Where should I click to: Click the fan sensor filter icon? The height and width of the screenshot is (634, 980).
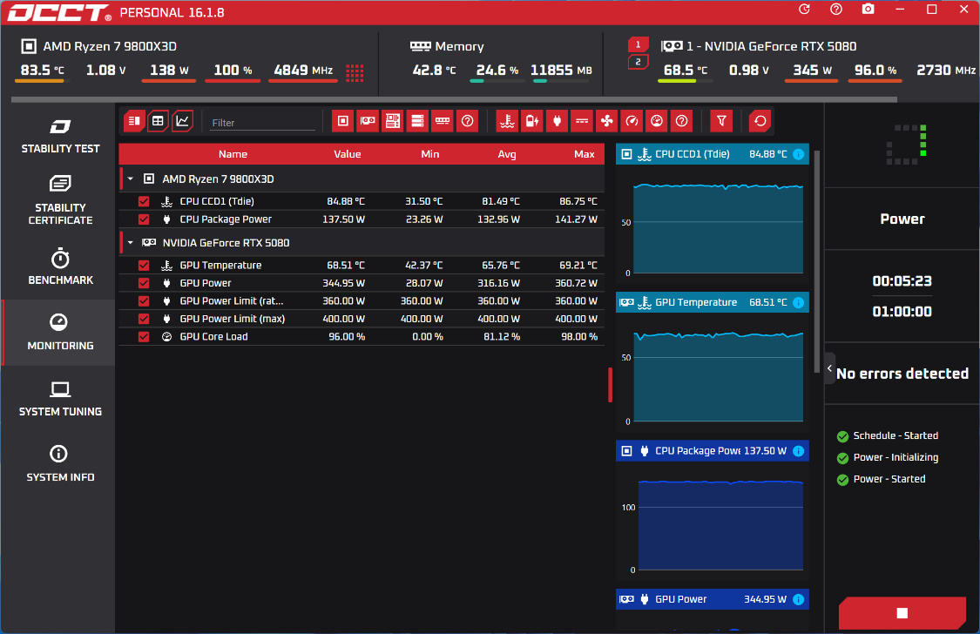point(606,121)
